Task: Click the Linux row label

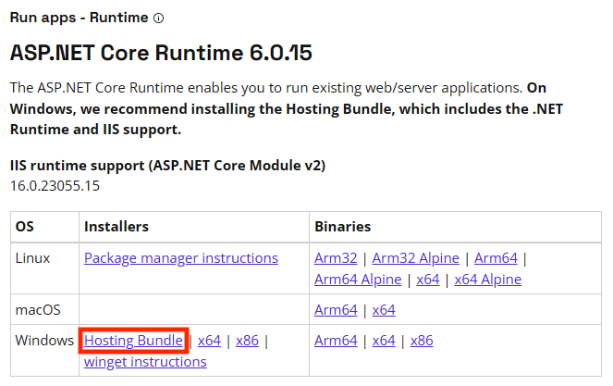Action: [x=33, y=258]
